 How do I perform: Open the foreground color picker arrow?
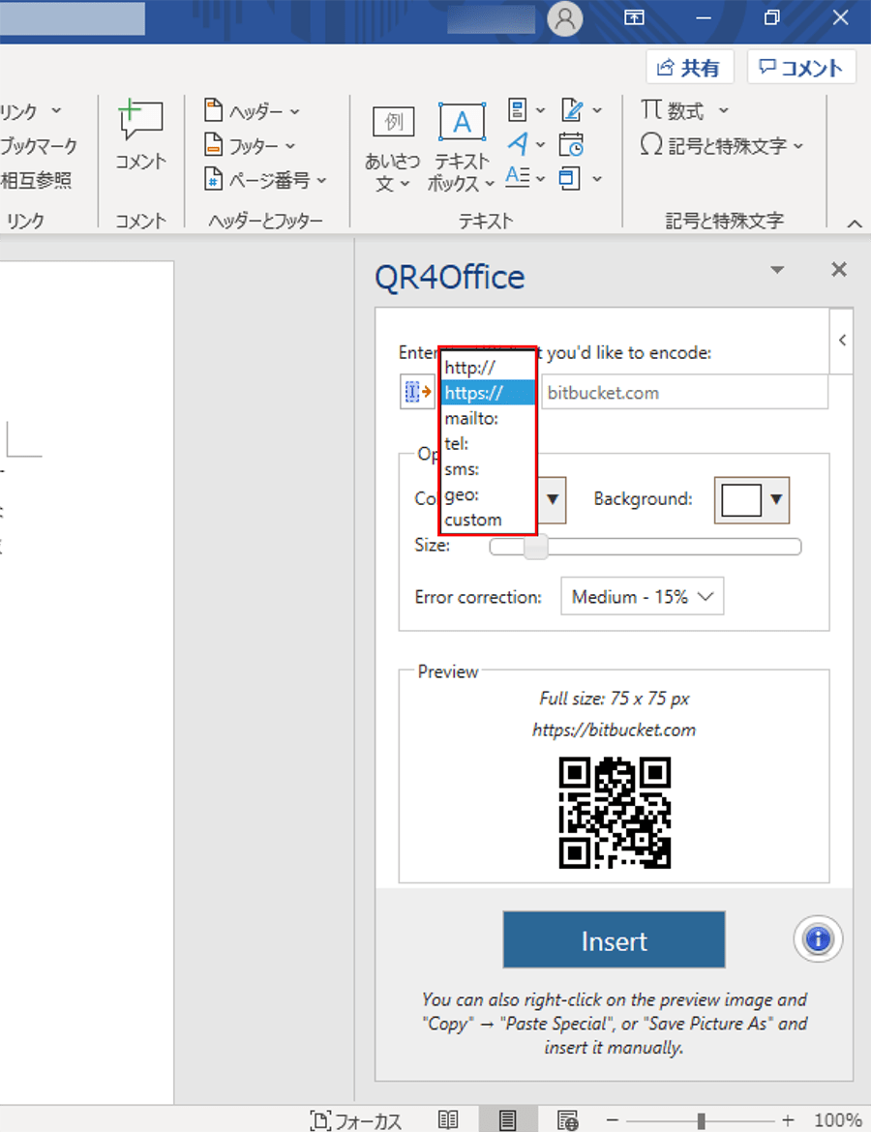tap(553, 499)
